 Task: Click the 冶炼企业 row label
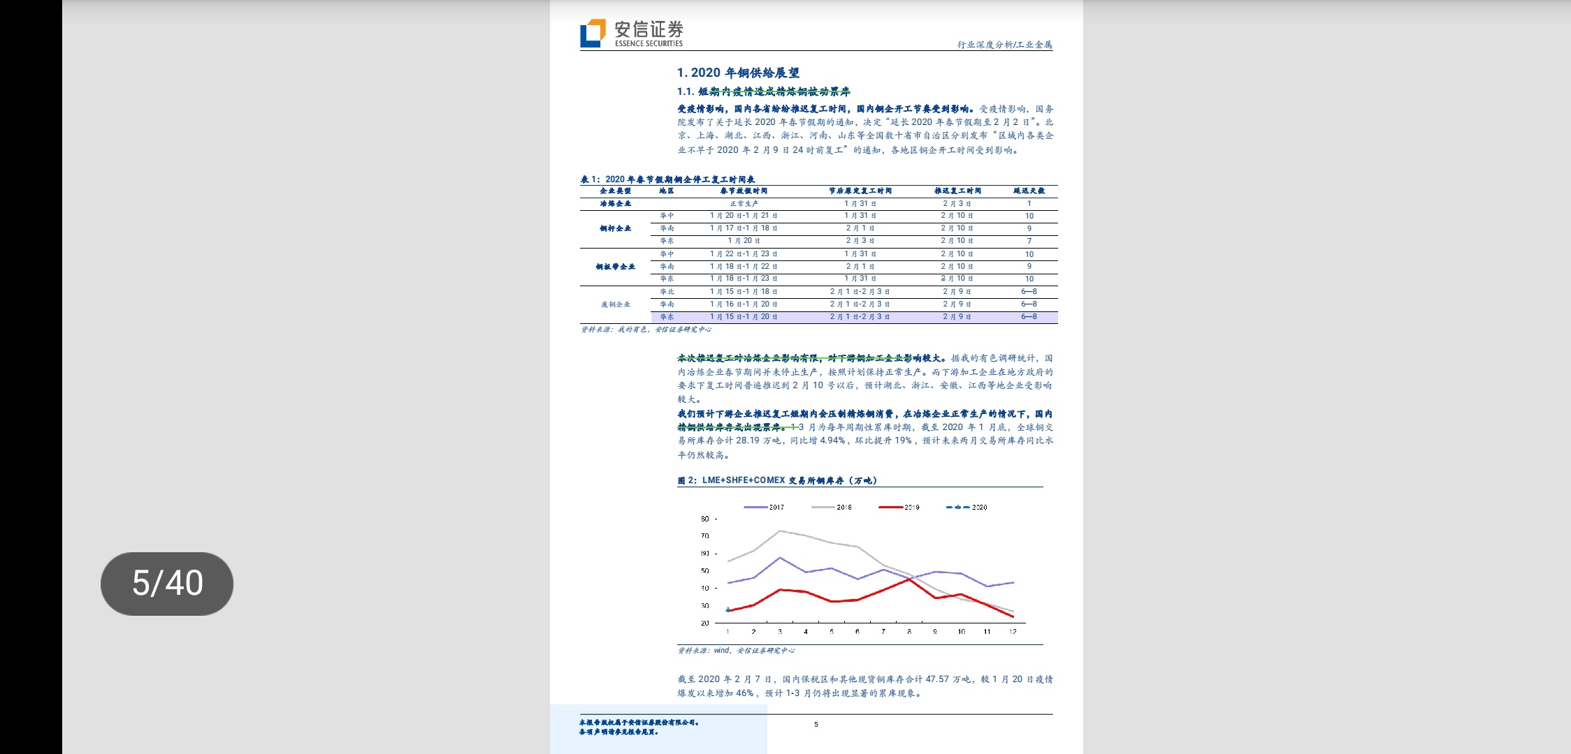tap(615, 203)
